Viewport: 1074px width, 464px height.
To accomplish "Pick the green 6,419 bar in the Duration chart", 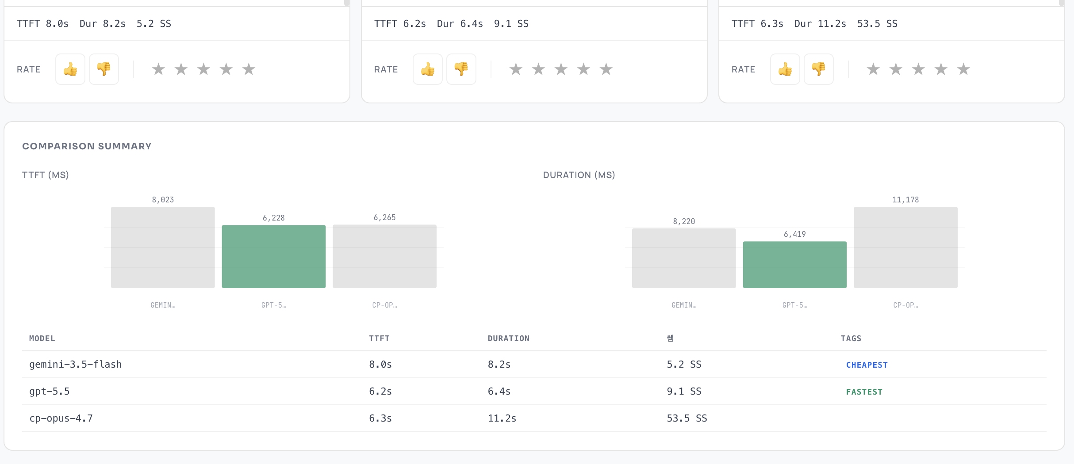I will [x=795, y=265].
